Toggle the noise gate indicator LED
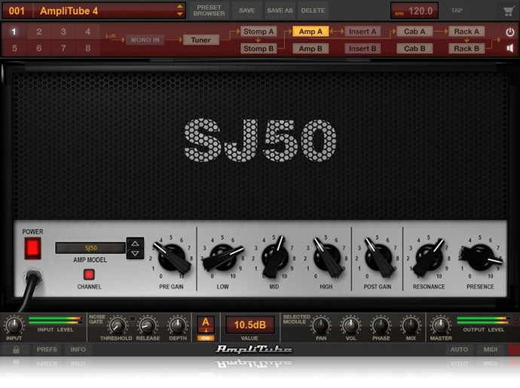The image size is (520, 388). click(132, 319)
